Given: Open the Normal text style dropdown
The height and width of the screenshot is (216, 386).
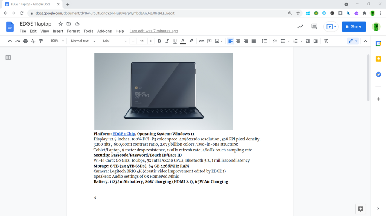Looking at the screenshot, I should (x=83, y=41).
